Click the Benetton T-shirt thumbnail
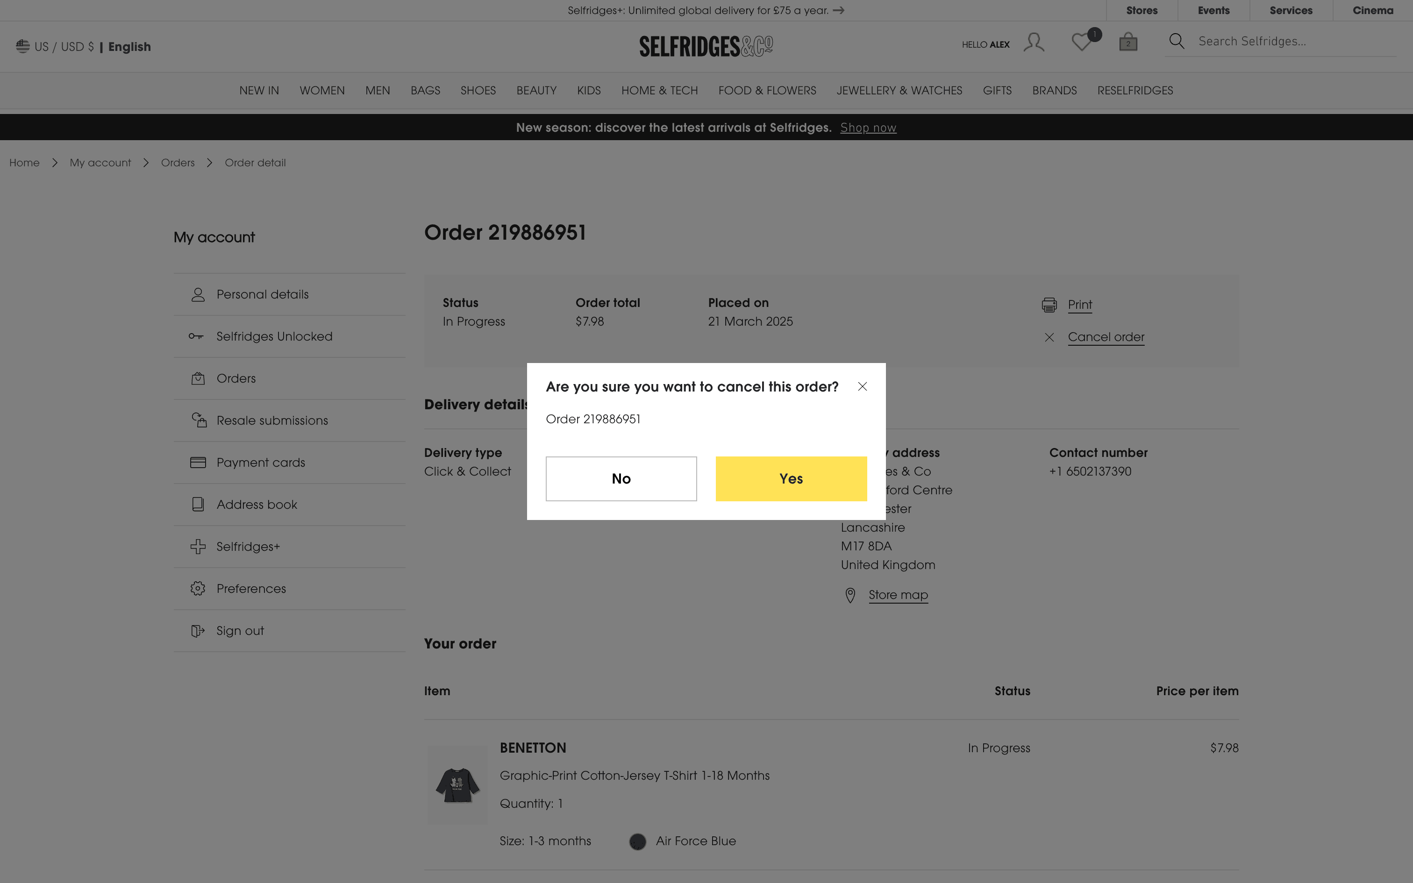 [x=457, y=784]
